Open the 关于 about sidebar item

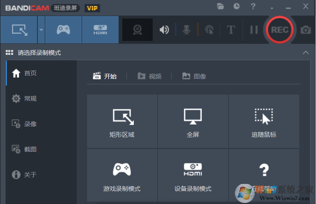coord(41,175)
